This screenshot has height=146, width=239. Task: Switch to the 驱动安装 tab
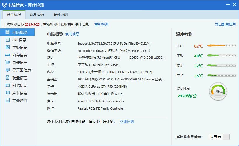click(x=37, y=15)
